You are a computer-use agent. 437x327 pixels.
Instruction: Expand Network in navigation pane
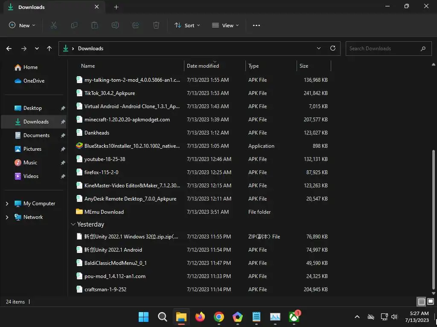(x=7, y=217)
